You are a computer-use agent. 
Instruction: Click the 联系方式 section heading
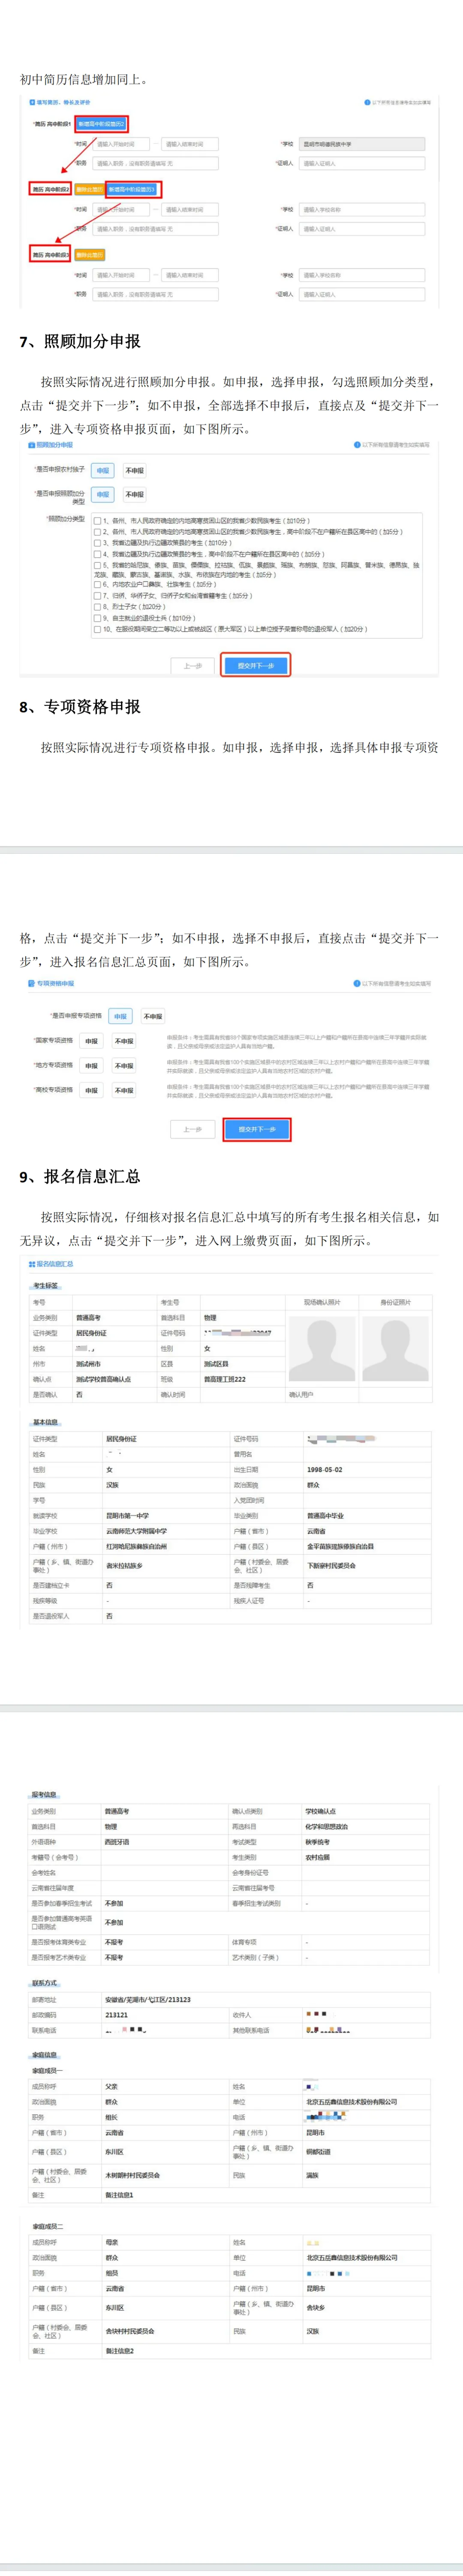[x=44, y=1982]
